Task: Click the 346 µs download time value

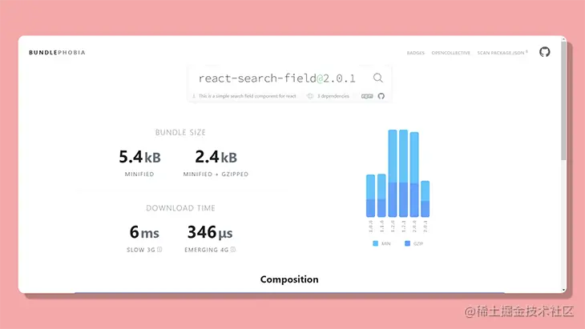Action: click(x=210, y=232)
